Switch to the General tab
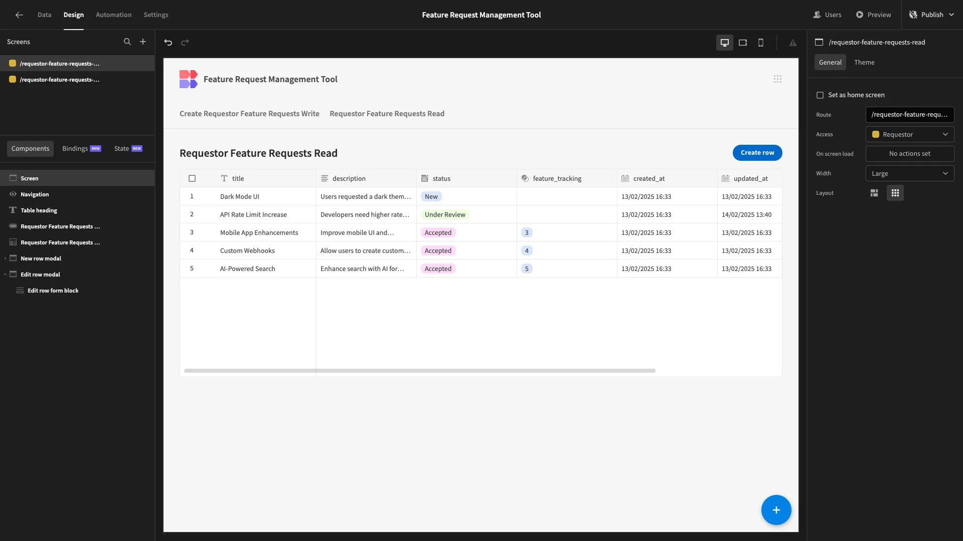Viewport: 963px width, 541px height. point(830,63)
